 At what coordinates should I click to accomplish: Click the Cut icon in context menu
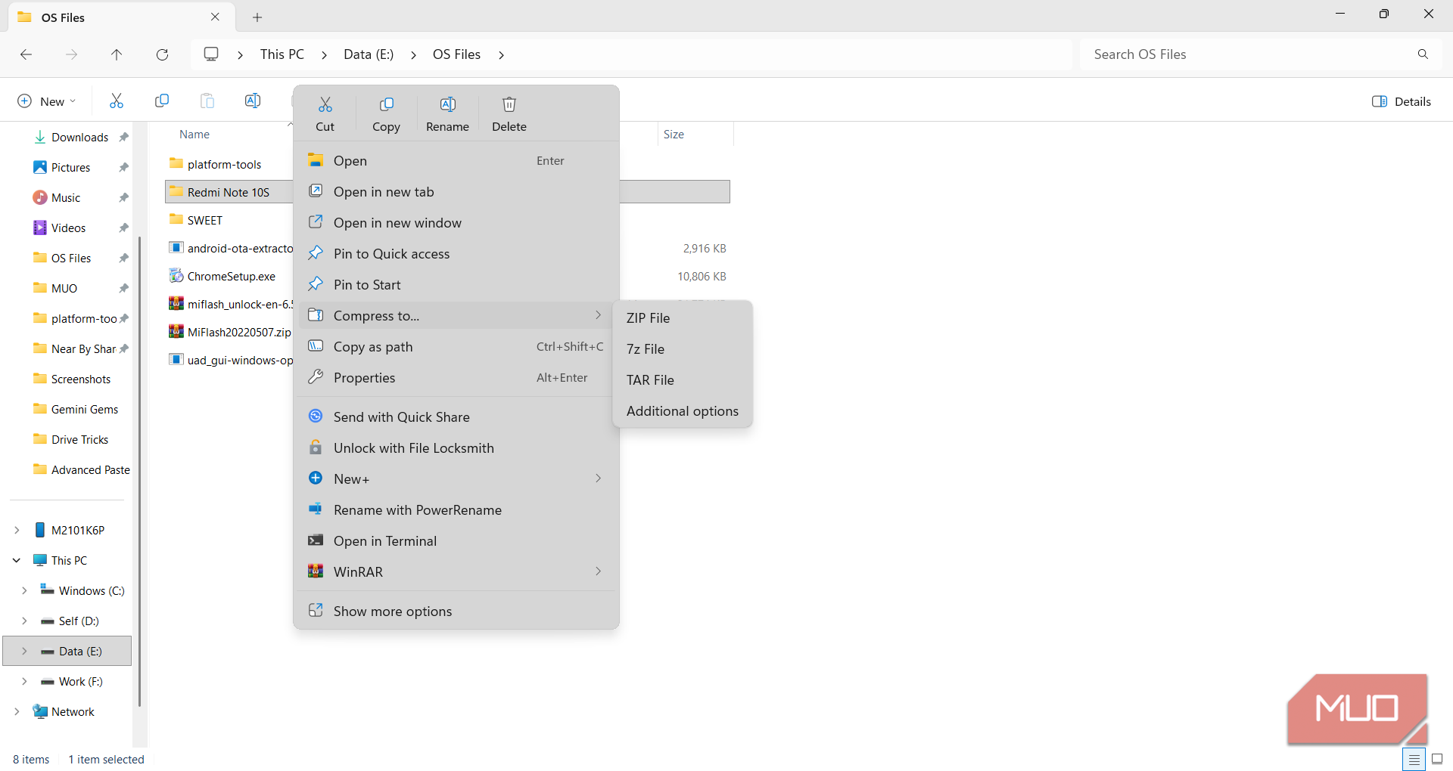pos(325,104)
